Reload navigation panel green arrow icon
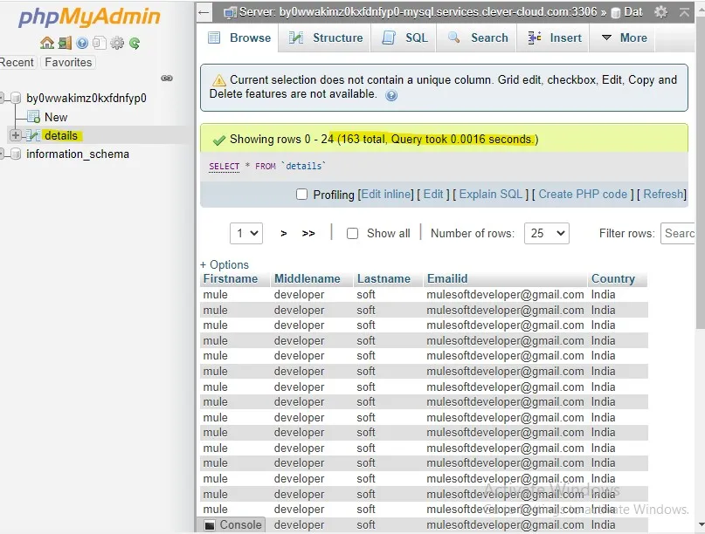 click(135, 43)
